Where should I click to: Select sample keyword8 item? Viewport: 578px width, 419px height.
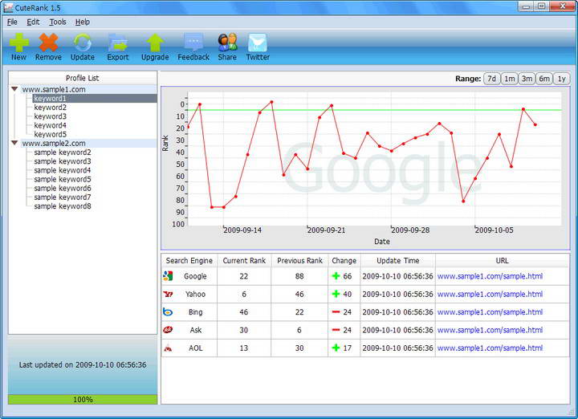[x=63, y=206]
